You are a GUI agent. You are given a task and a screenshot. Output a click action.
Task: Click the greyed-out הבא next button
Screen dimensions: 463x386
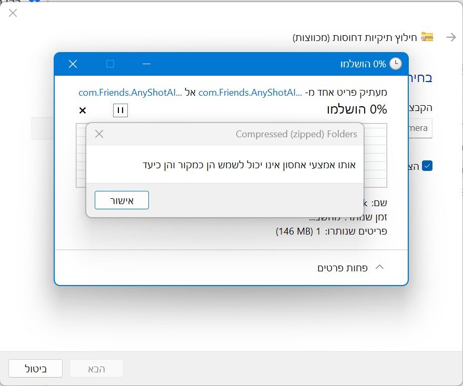(x=97, y=368)
